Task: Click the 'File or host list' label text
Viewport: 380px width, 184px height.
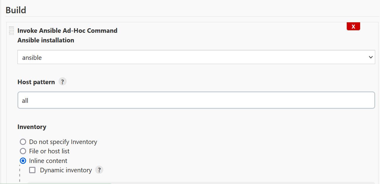Action: pyautogui.click(x=49, y=151)
